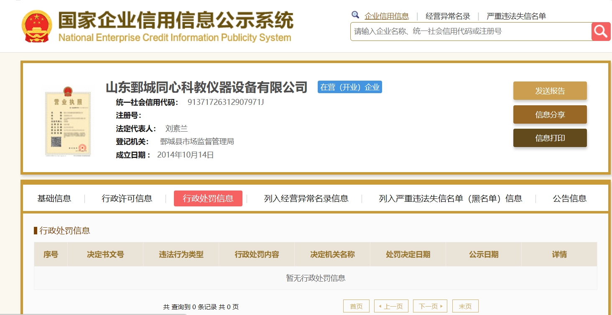This screenshot has height=315, width=612.
Task: Focus the enterprise name search input field
Action: tap(471, 31)
